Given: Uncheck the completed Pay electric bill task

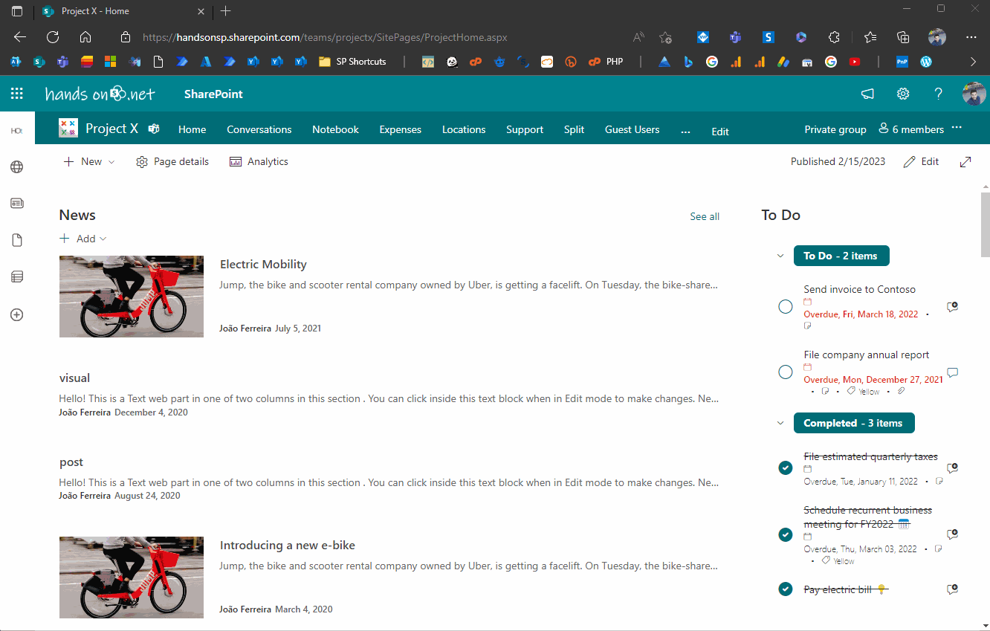Looking at the screenshot, I should (785, 589).
